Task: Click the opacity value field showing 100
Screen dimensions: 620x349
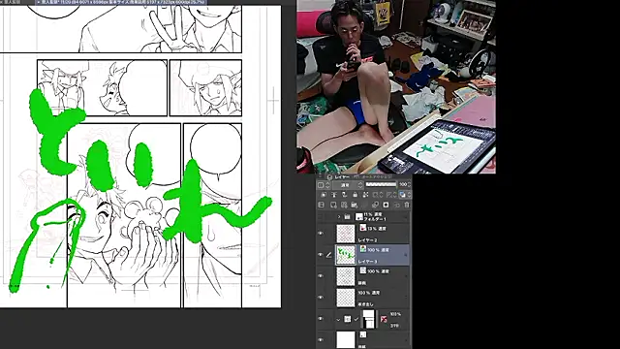Action: [x=403, y=185]
